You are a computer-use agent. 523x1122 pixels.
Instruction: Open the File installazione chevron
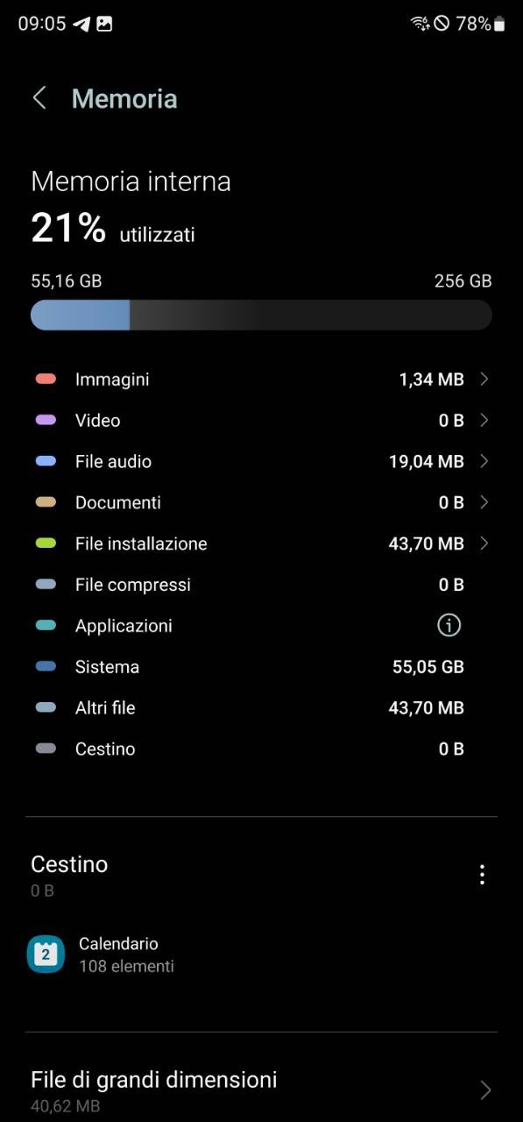[x=484, y=543]
